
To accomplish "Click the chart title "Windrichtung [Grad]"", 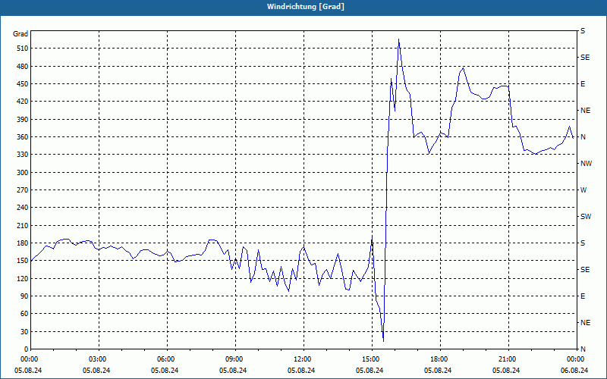I will coord(306,7).
